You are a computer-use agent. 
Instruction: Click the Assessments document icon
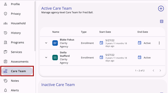pos(6,61)
